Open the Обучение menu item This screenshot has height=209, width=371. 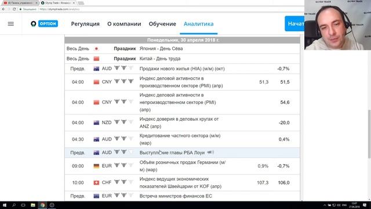click(x=162, y=24)
